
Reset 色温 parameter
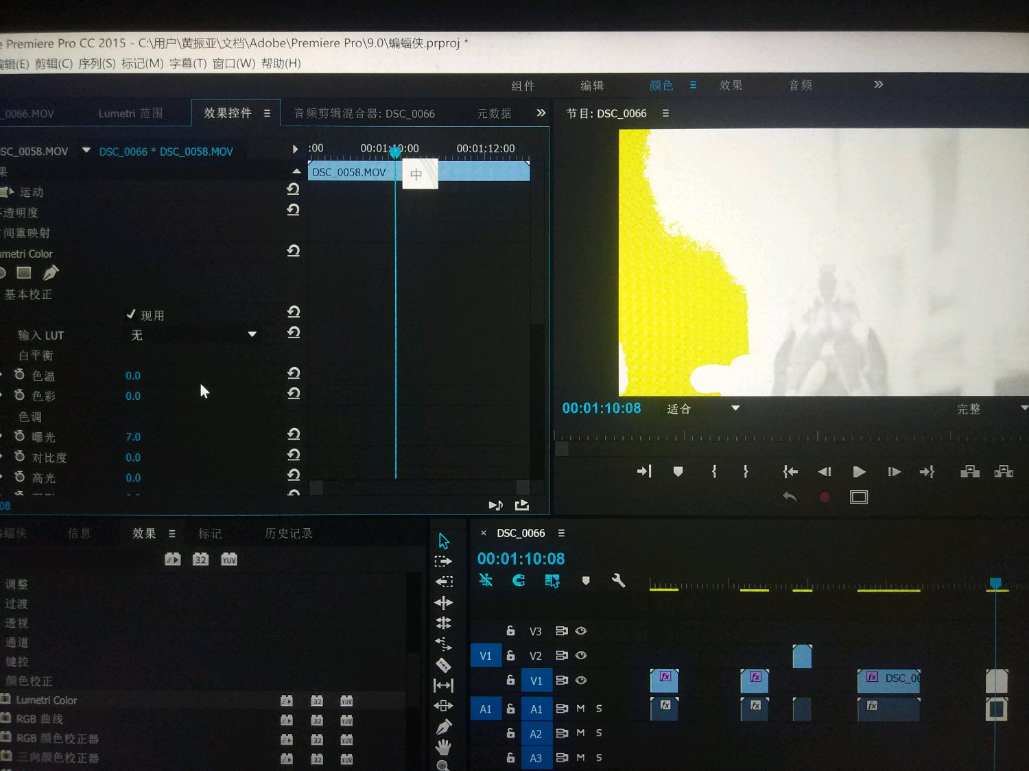(x=294, y=373)
